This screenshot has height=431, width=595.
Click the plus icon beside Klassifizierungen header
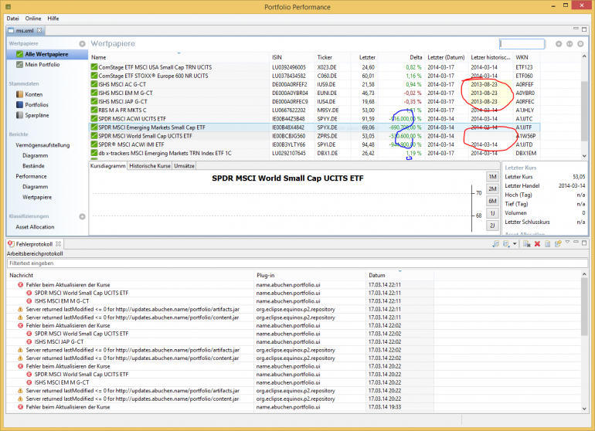tap(82, 216)
